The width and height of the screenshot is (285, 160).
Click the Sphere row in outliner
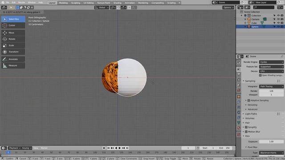[260, 27]
